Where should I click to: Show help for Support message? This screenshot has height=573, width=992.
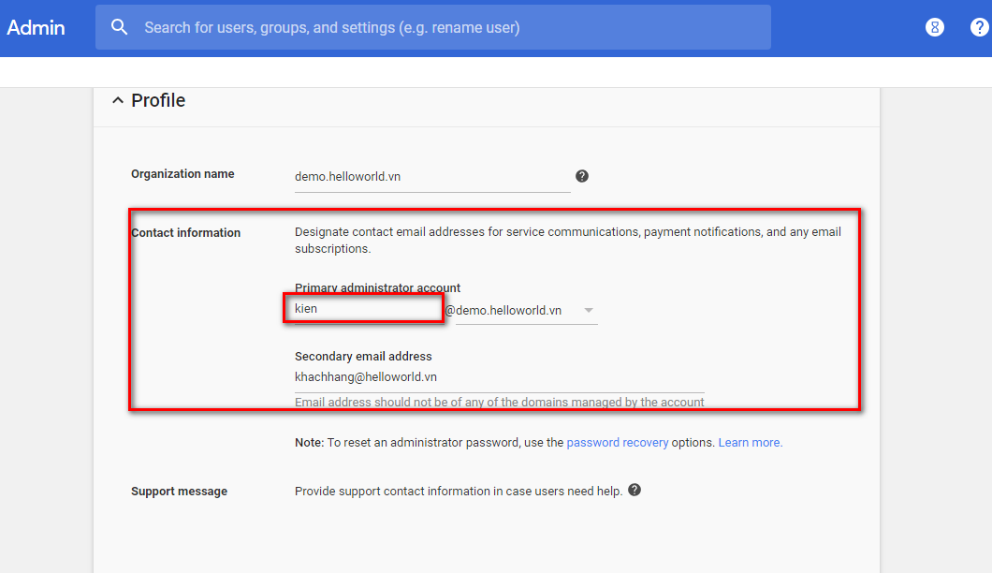click(635, 490)
